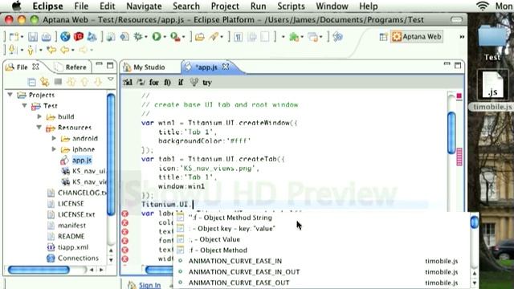Open the File menu
The width and height of the screenshot is (514, 289).
pyautogui.click(x=81, y=6)
